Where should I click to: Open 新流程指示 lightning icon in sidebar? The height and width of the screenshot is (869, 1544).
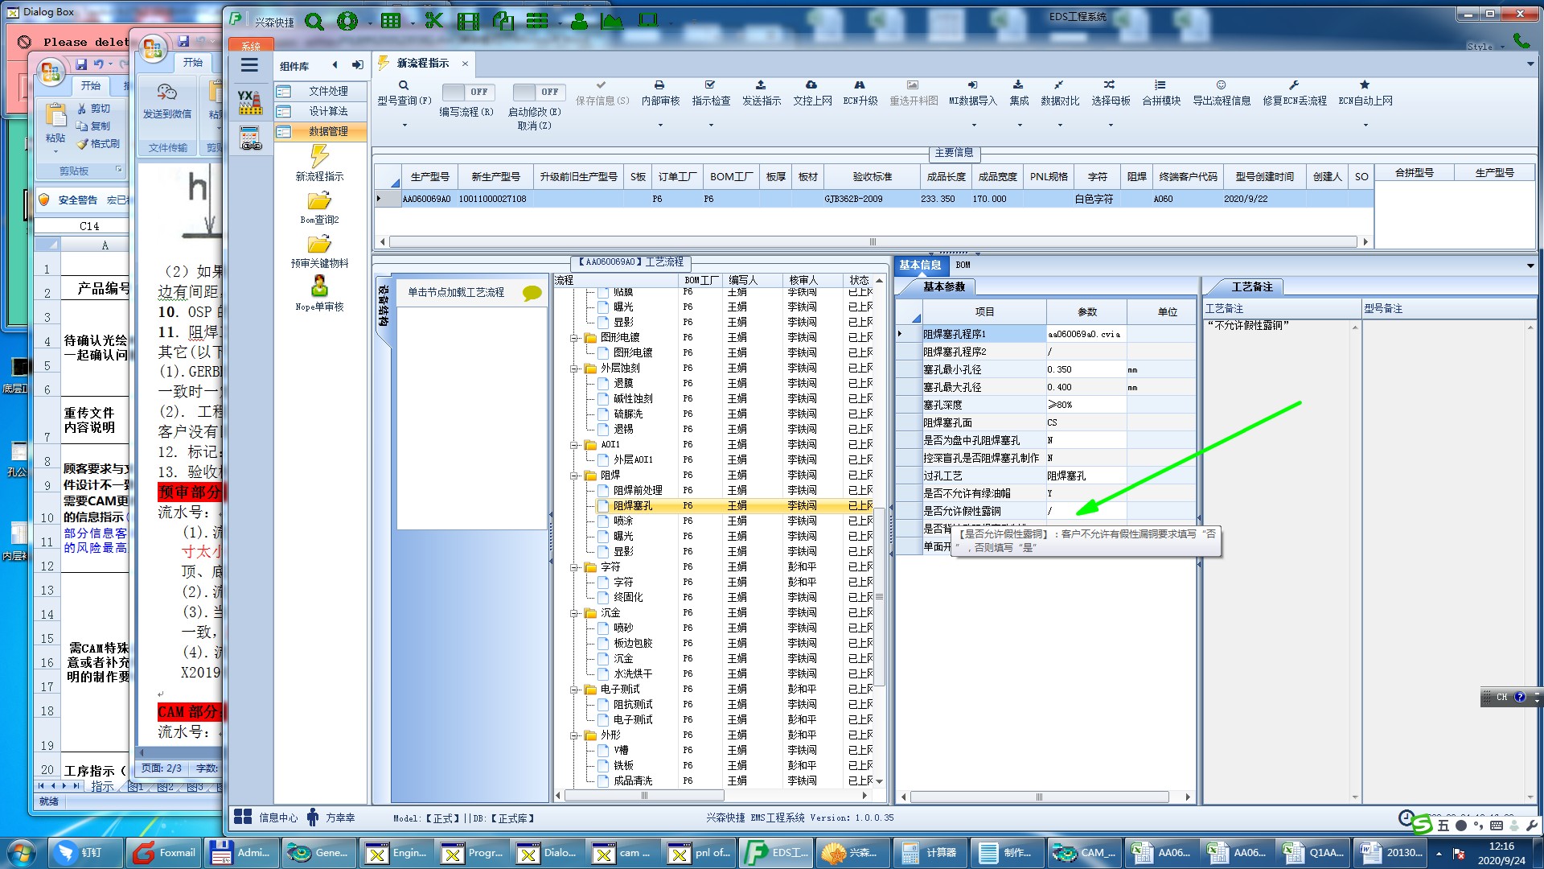[319, 157]
